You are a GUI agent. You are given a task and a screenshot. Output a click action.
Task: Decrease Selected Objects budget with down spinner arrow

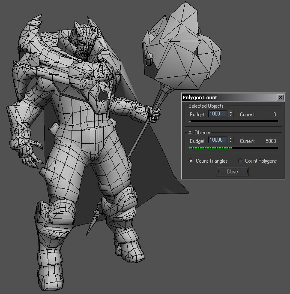[x=231, y=115]
